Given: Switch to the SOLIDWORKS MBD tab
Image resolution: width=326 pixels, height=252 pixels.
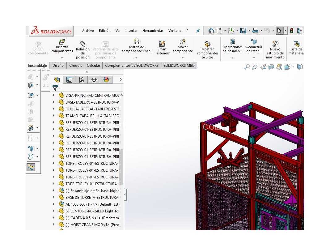Looking at the screenshot, I should pos(179,66).
